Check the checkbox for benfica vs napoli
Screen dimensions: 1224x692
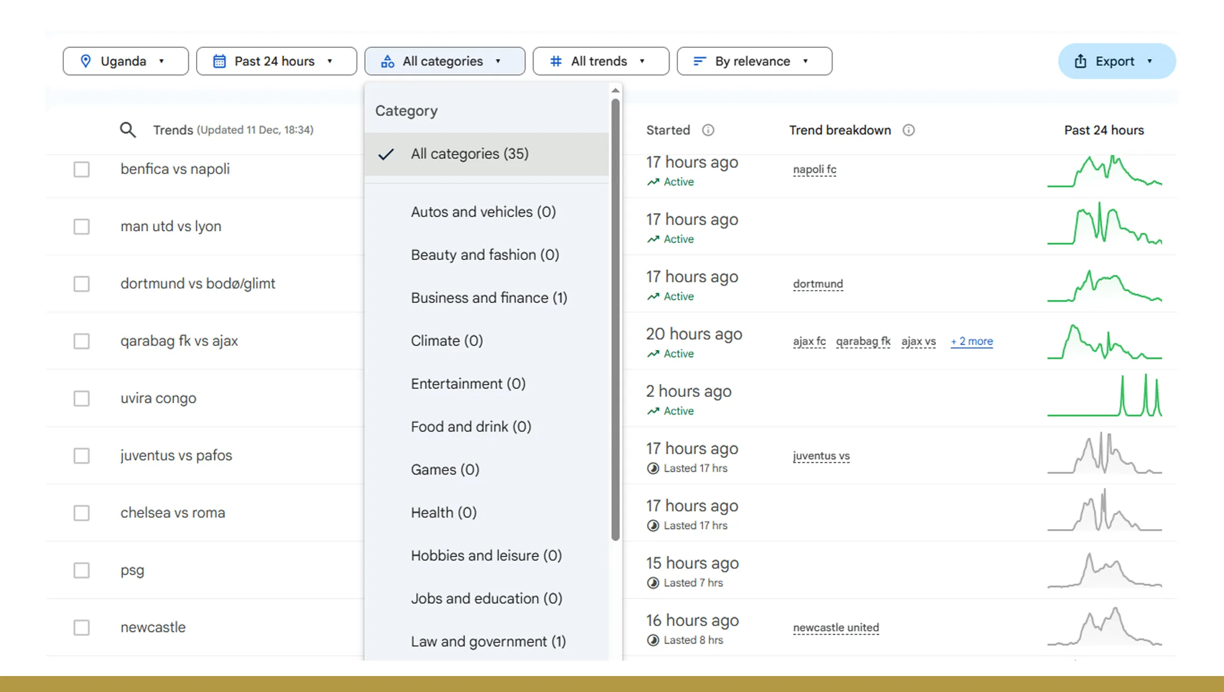click(81, 169)
